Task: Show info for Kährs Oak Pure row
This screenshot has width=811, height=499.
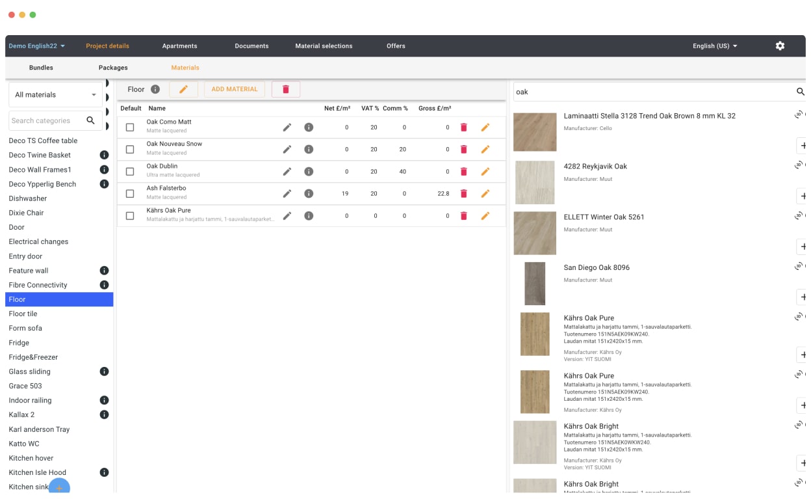Action: tap(309, 216)
